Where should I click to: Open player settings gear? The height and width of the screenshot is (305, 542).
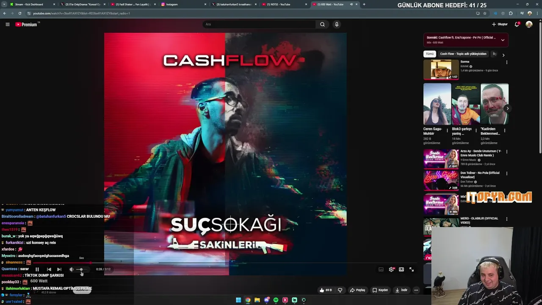pyautogui.click(x=391, y=269)
